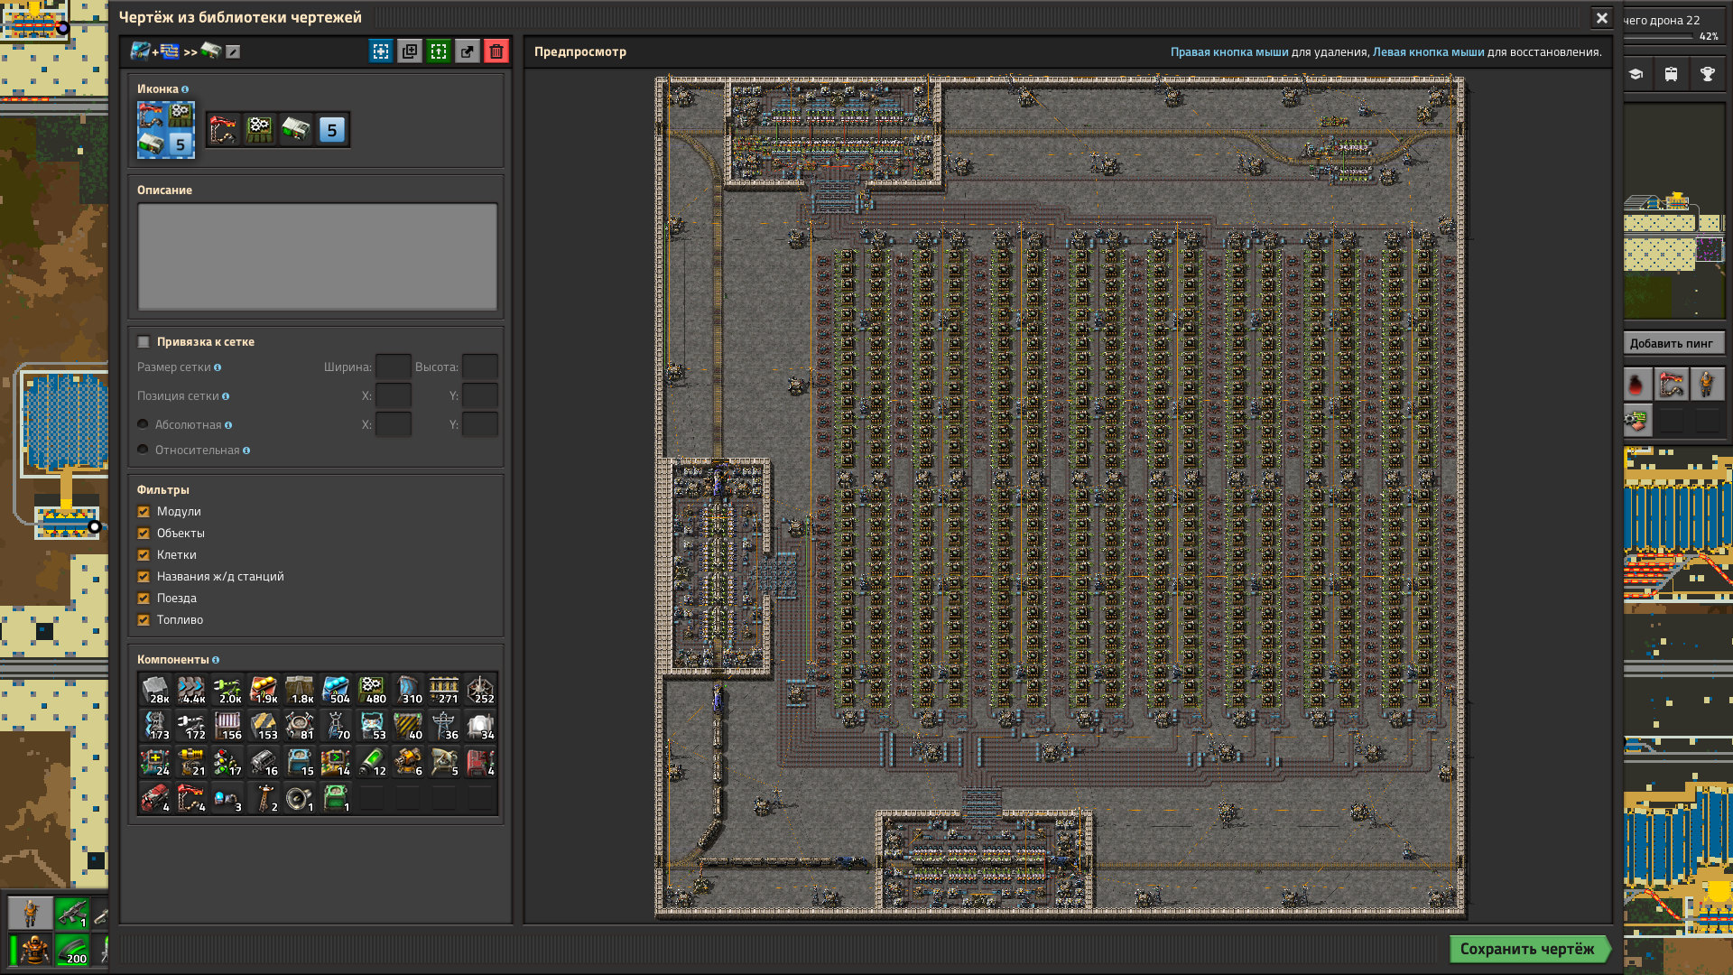Image resolution: width=1733 pixels, height=975 pixels.
Task: Click the green inserter component with 2.0к
Action: (x=227, y=690)
